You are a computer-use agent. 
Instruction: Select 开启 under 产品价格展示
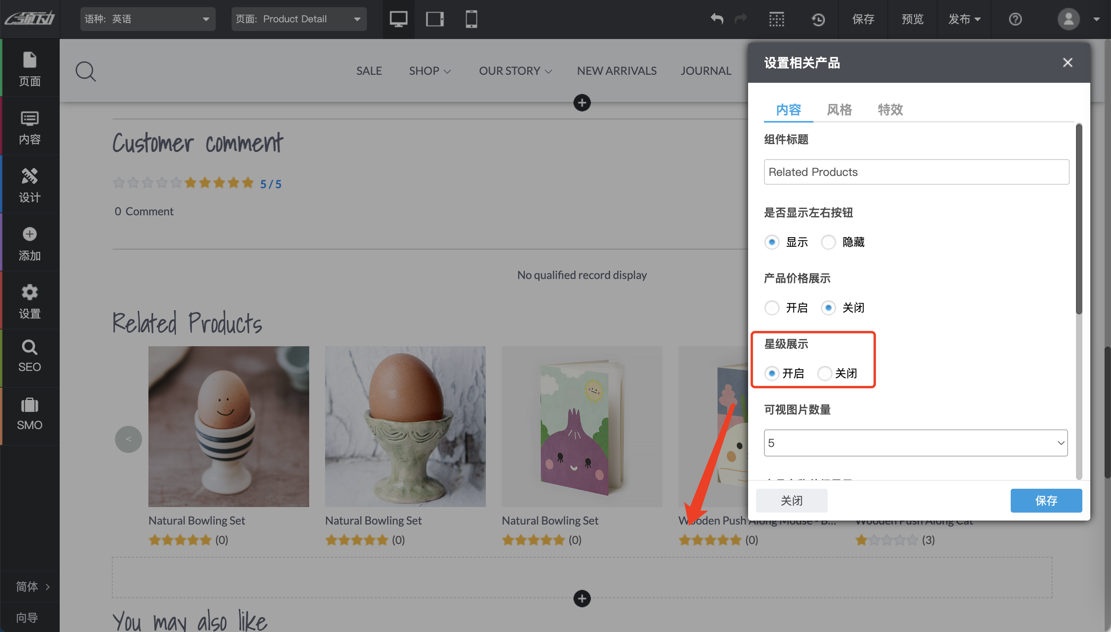pos(772,308)
